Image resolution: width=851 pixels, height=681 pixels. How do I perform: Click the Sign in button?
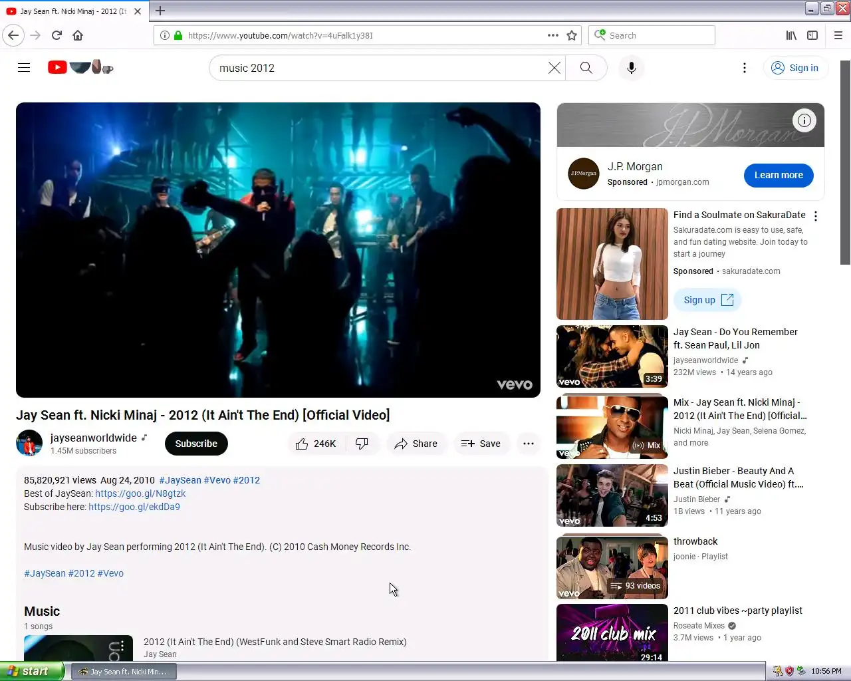[x=794, y=68]
